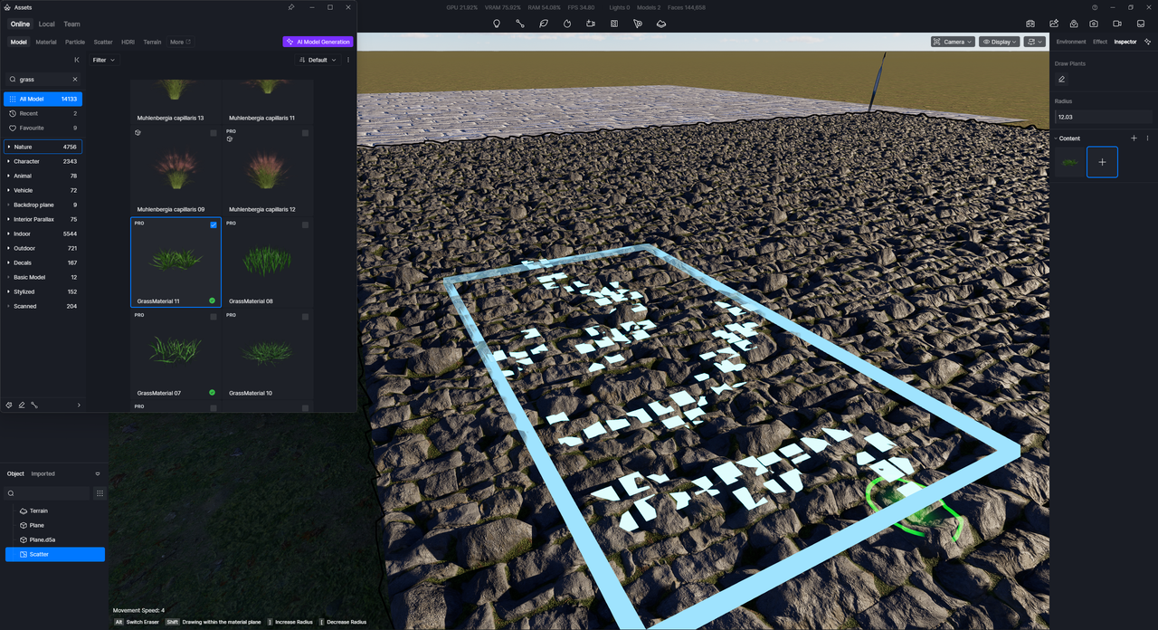Uncheck the GrassMaterial 11 checkbox
Screen dimensions: 1158x630
point(214,224)
